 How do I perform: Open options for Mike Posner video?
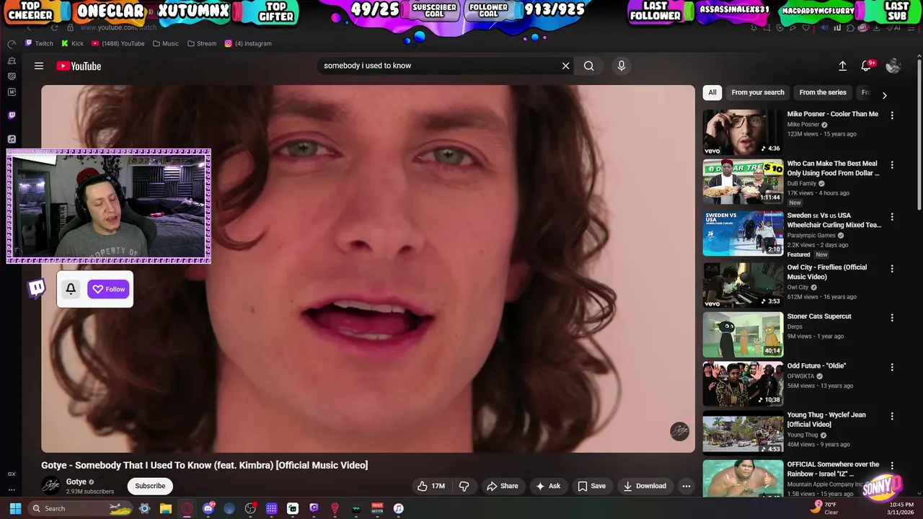tap(892, 115)
